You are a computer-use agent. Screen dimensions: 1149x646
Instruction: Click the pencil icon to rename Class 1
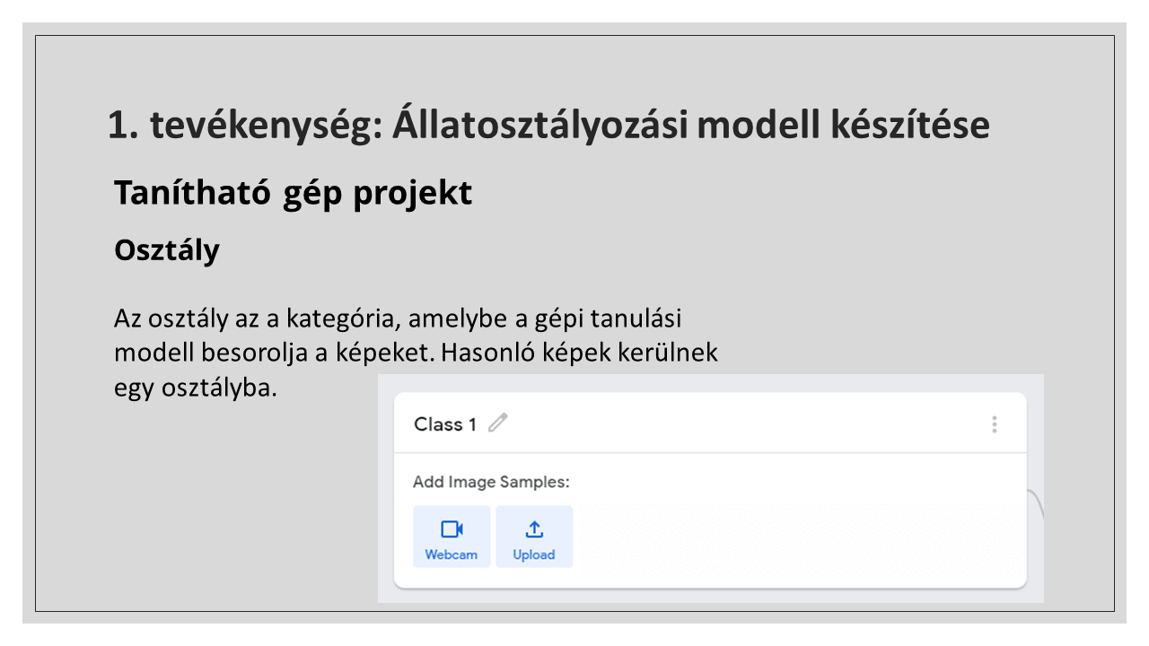497,423
